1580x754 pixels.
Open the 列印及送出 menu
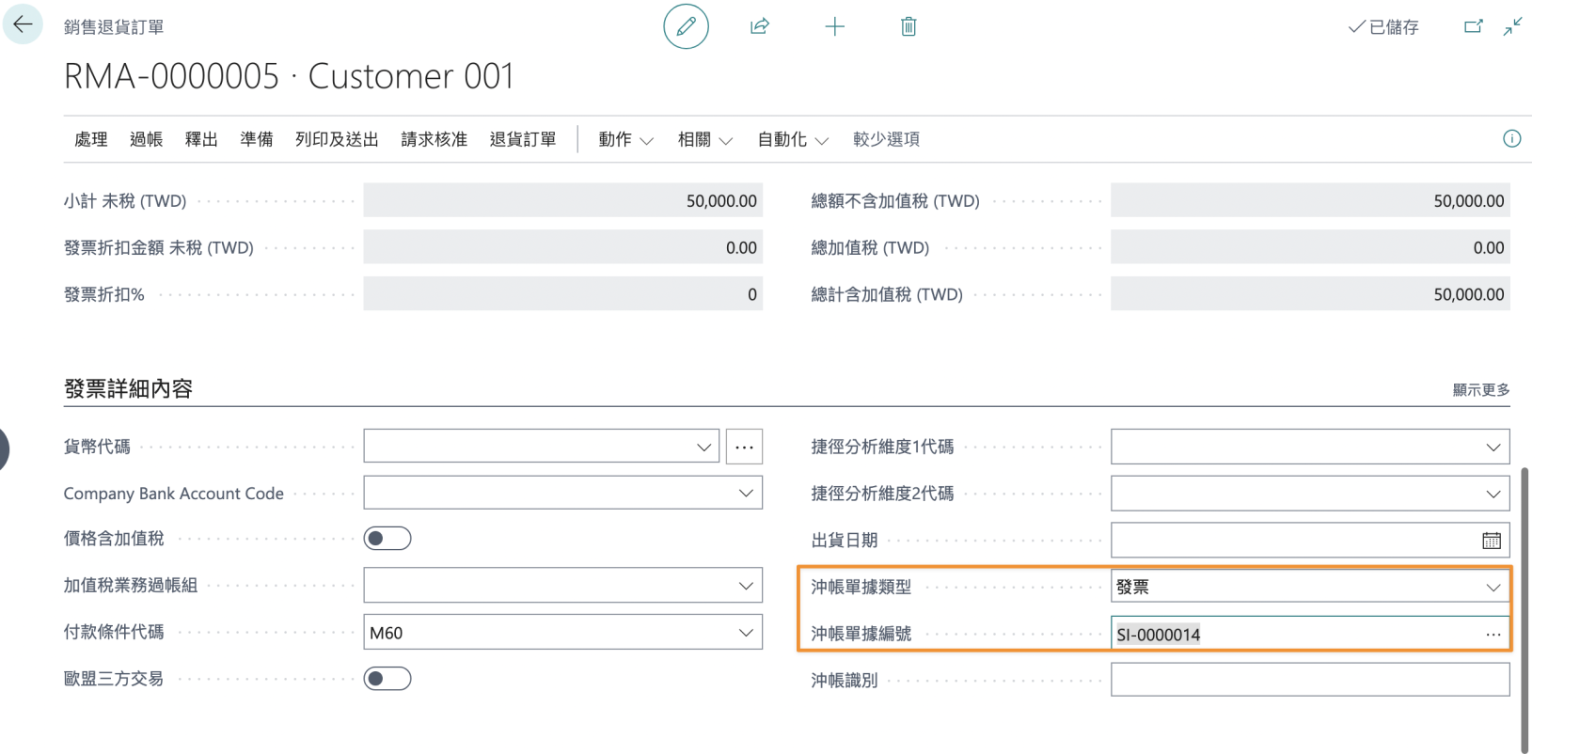[x=337, y=139]
